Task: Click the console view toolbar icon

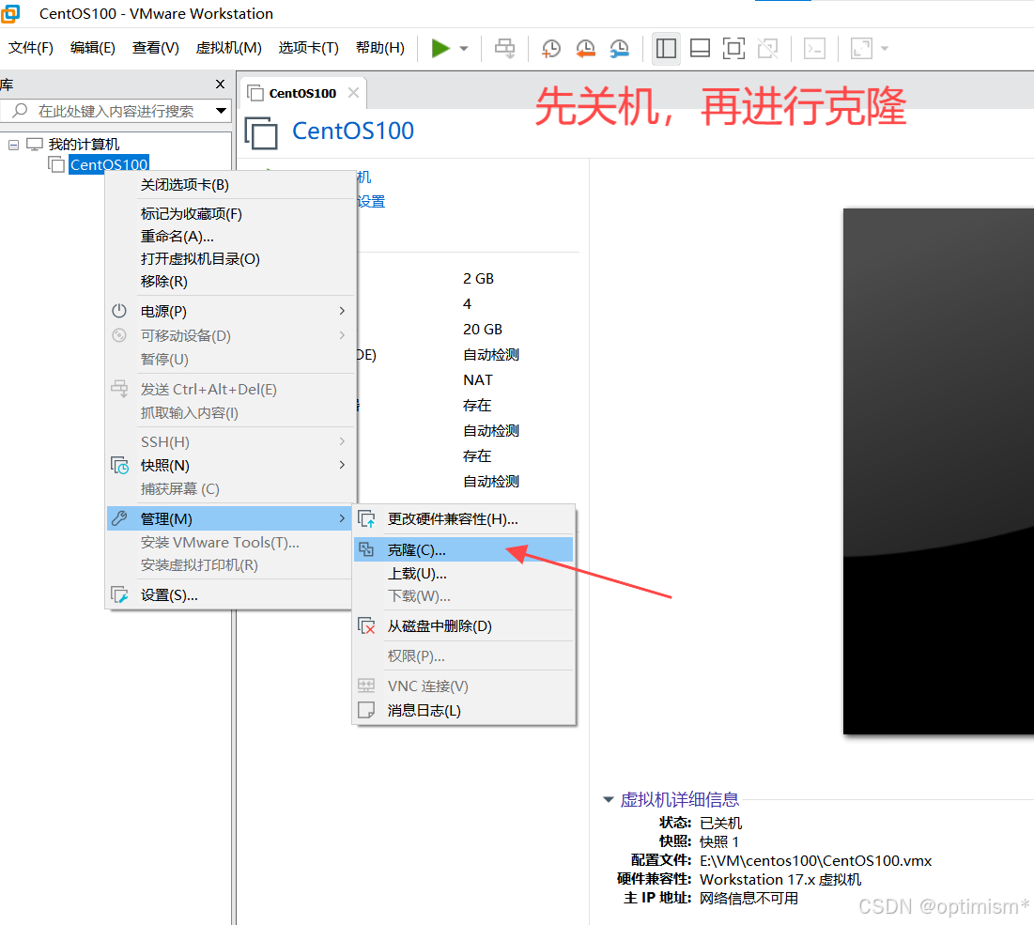Action: (x=814, y=48)
